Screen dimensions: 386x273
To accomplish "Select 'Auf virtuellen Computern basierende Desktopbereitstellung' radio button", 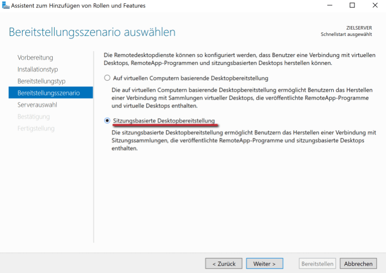I will [x=107, y=78].
